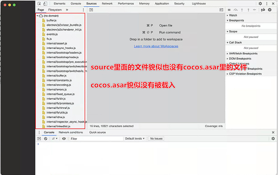The height and width of the screenshot is (175, 278).
Task: Open the console settings gear
Action: pyautogui.click(x=273, y=139)
